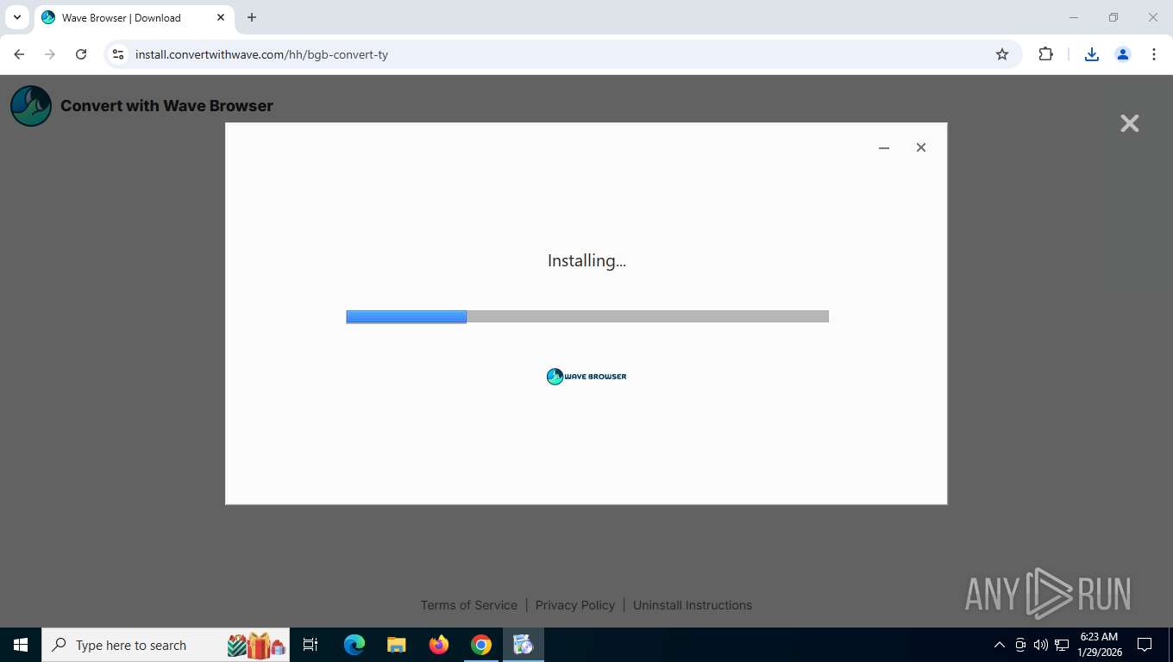This screenshot has width=1173, height=662.
Task: Click the gift search highlights icon
Action: tap(256, 645)
